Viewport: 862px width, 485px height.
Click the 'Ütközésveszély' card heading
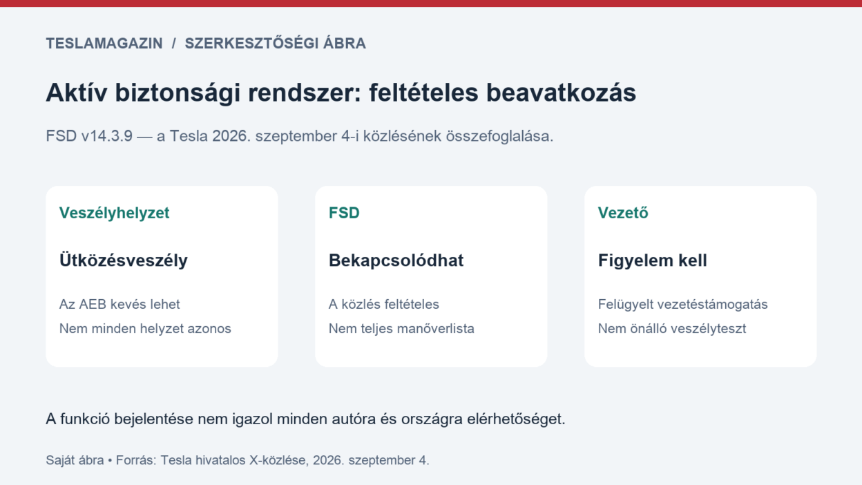(x=124, y=260)
